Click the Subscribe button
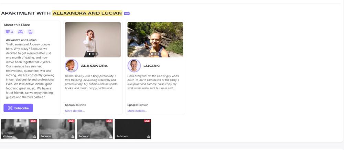The image size is (344, 150). click(18, 108)
